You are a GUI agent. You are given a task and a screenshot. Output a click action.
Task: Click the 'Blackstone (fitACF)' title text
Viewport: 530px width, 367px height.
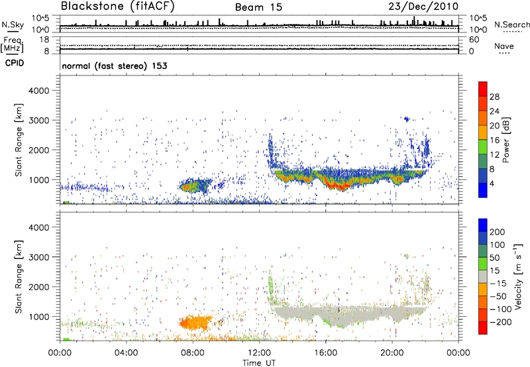(117, 6)
